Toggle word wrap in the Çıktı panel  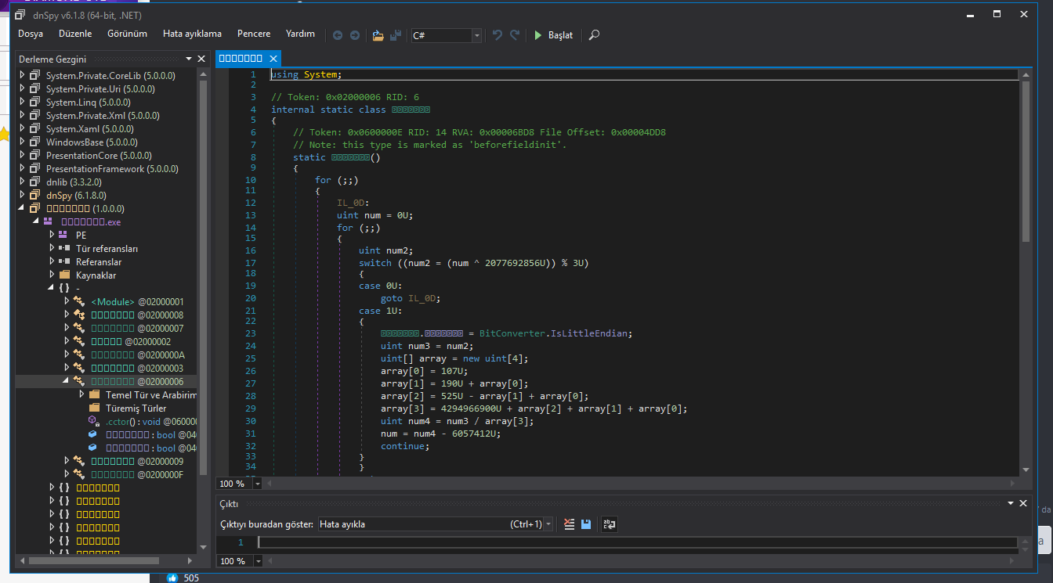tap(609, 524)
